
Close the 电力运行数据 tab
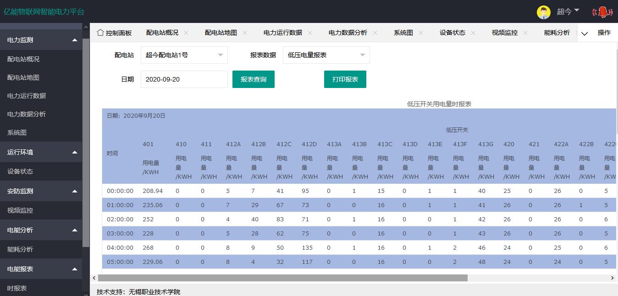point(310,33)
